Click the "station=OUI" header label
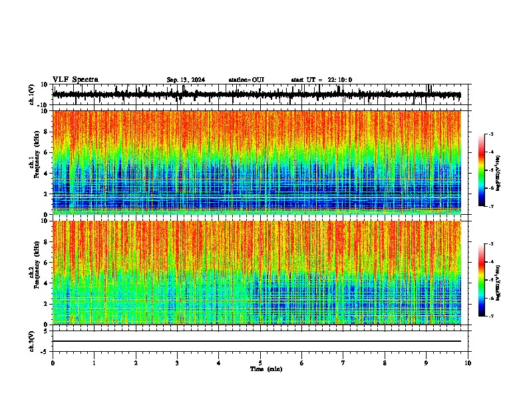 point(246,80)
